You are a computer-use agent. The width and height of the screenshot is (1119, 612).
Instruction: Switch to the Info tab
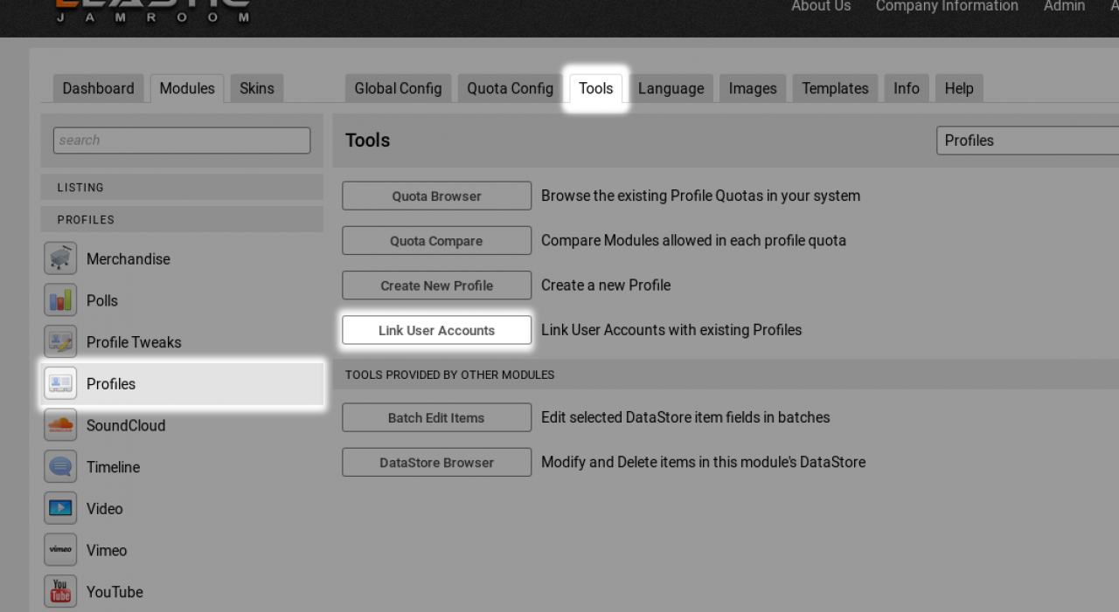(907, 88)
